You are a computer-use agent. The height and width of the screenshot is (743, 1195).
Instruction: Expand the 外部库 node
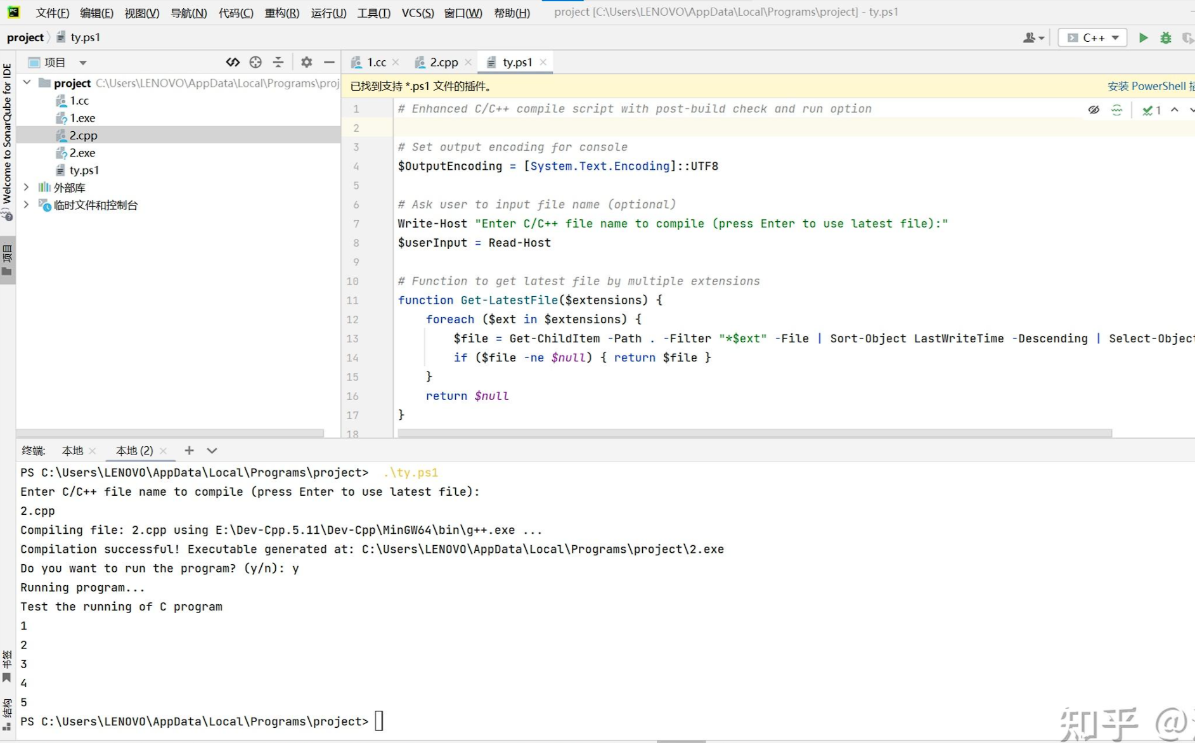pyautogui.click(x=26, y=187)
